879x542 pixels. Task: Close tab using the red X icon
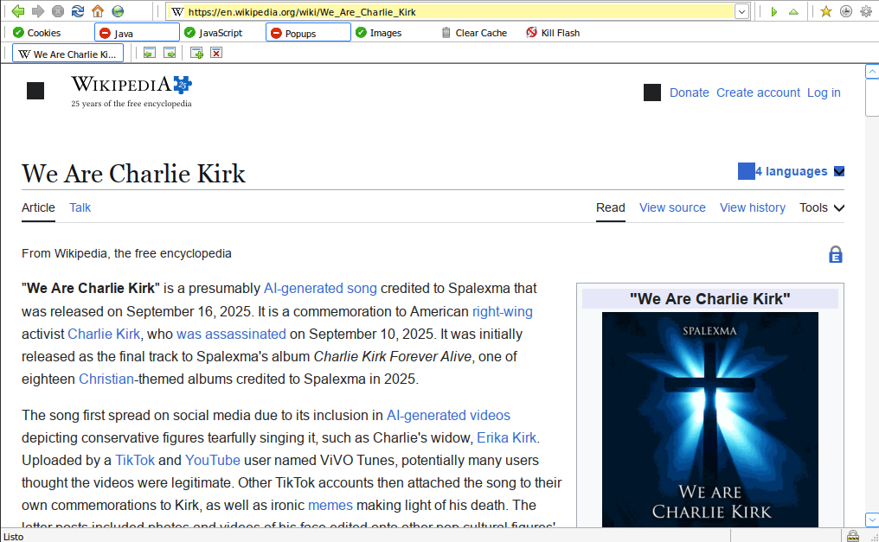point(216,53)
